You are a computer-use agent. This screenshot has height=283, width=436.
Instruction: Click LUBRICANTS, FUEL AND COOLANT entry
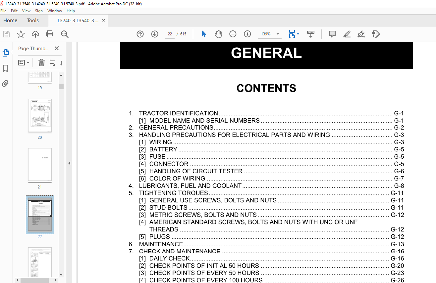tap(190, 186)
